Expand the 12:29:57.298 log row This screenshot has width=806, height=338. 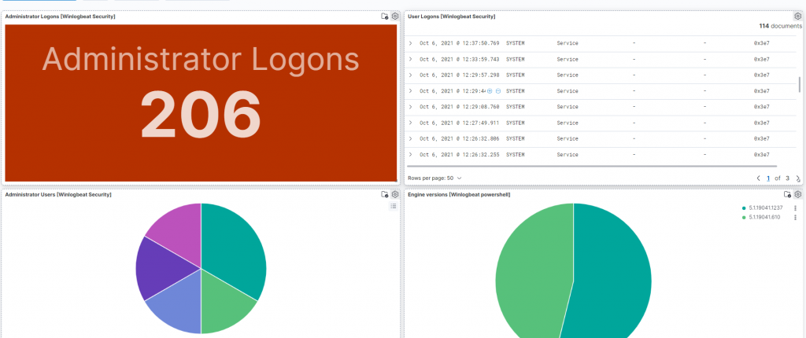410,75
